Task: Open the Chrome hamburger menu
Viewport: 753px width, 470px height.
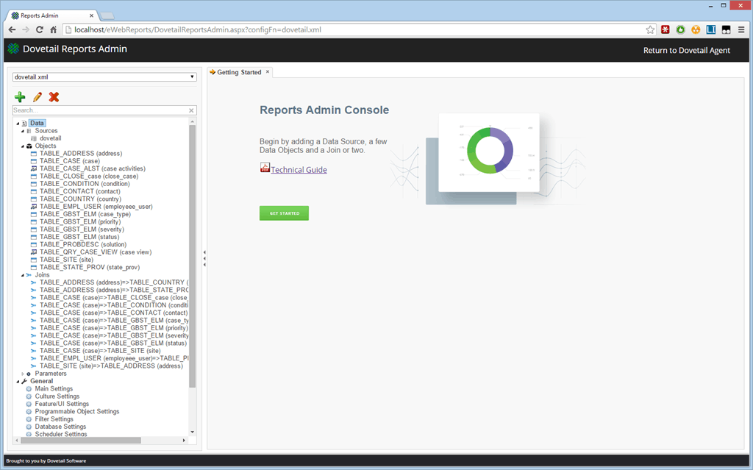Action: [x=741, y=30]
